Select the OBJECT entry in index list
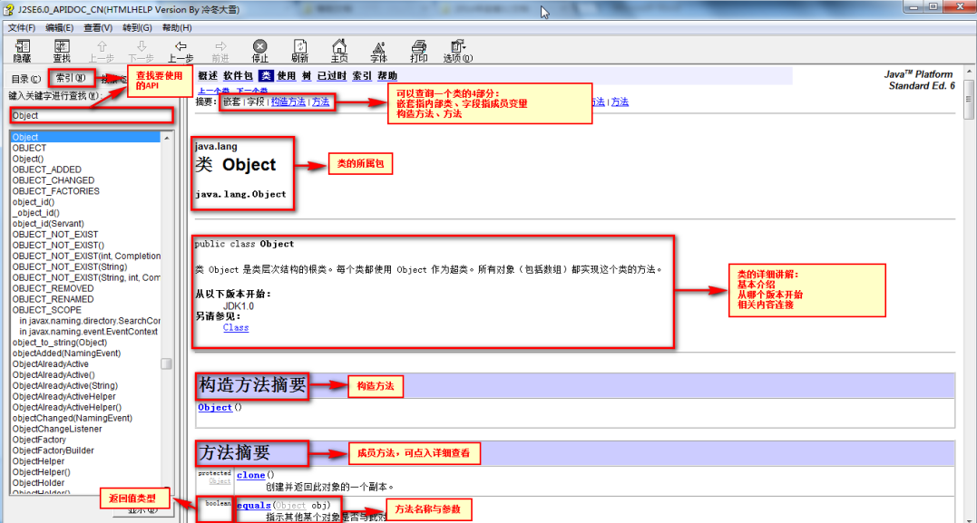Image resolution: width=977 pixels, height=523 pixels. (29, 148)
